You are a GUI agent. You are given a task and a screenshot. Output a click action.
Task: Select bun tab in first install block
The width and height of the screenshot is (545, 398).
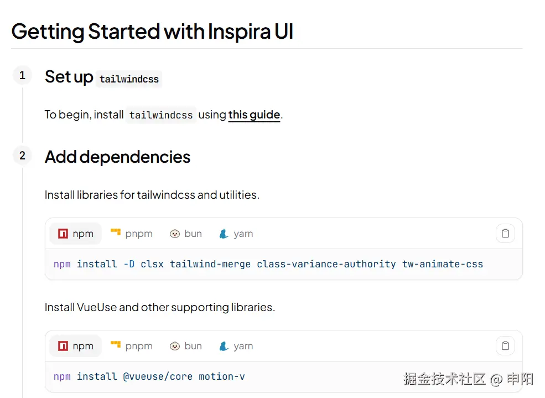tap(186, 234)
